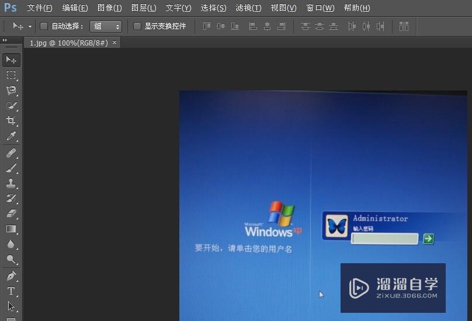Open the 图像(I) menu
This screenshot has width=472, height=321.
110,8
